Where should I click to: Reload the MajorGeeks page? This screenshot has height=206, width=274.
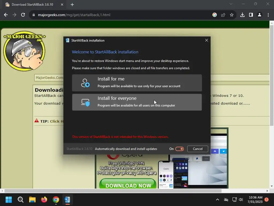[x=23, y=15]
